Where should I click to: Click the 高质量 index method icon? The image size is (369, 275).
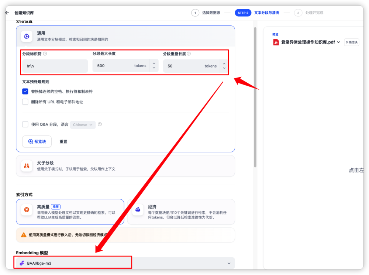coord(27,210)
